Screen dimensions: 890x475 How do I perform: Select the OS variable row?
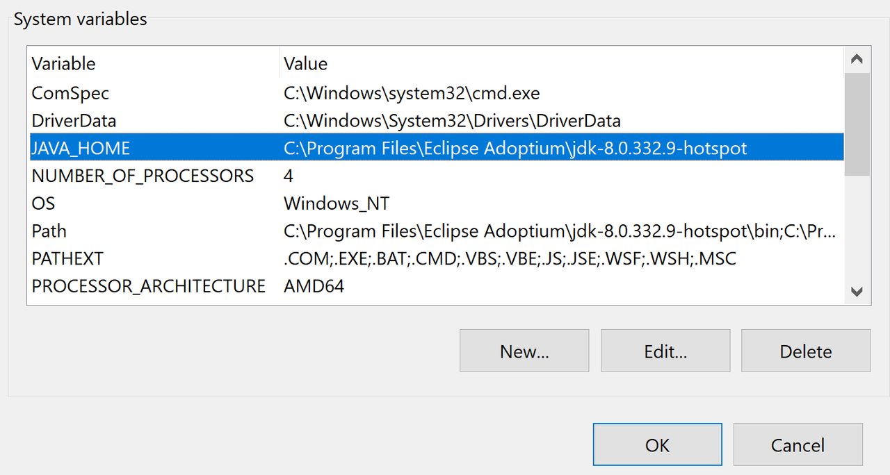[43, 203]
